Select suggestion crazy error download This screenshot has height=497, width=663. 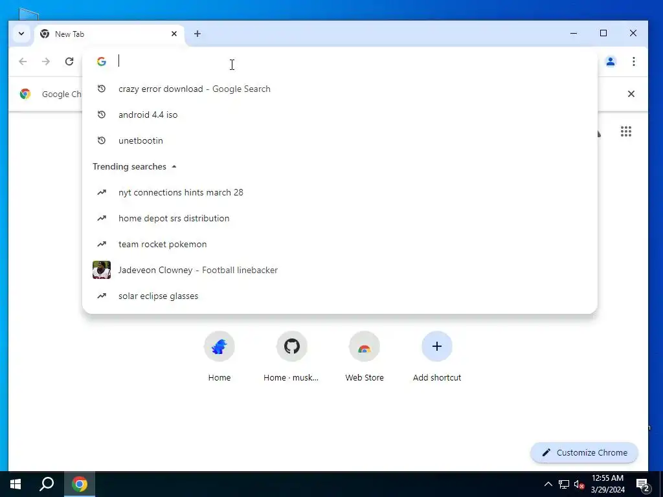pos(339,89)
